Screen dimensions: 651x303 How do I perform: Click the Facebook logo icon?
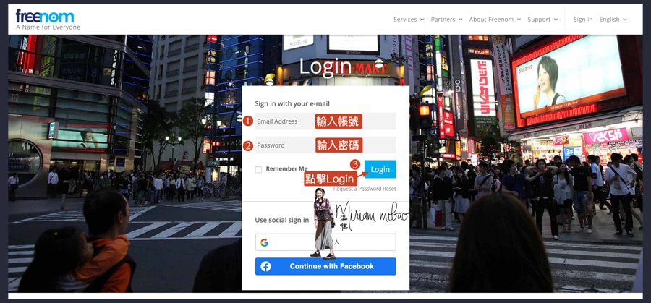[x=265, y=266]
